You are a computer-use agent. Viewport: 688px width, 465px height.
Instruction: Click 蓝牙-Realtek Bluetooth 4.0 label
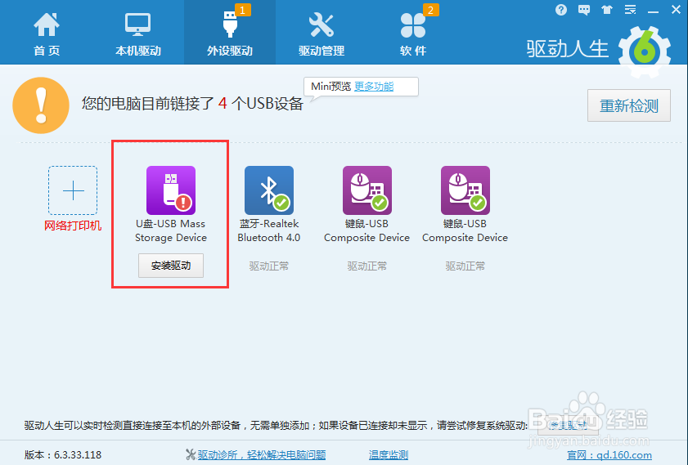(x=269, y=230)
